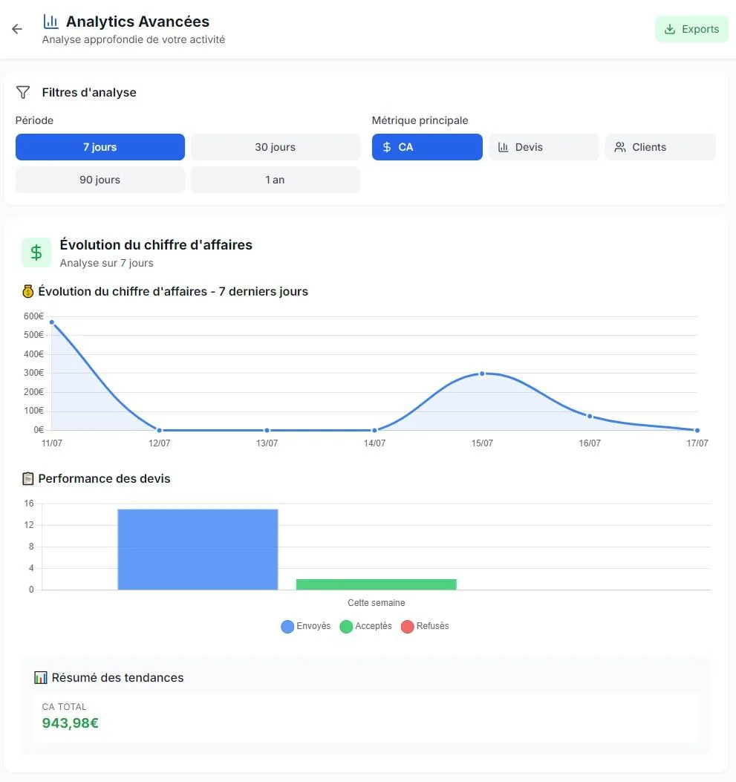
Task: Select the 30 jours period
Action: (x=276, y=147)
